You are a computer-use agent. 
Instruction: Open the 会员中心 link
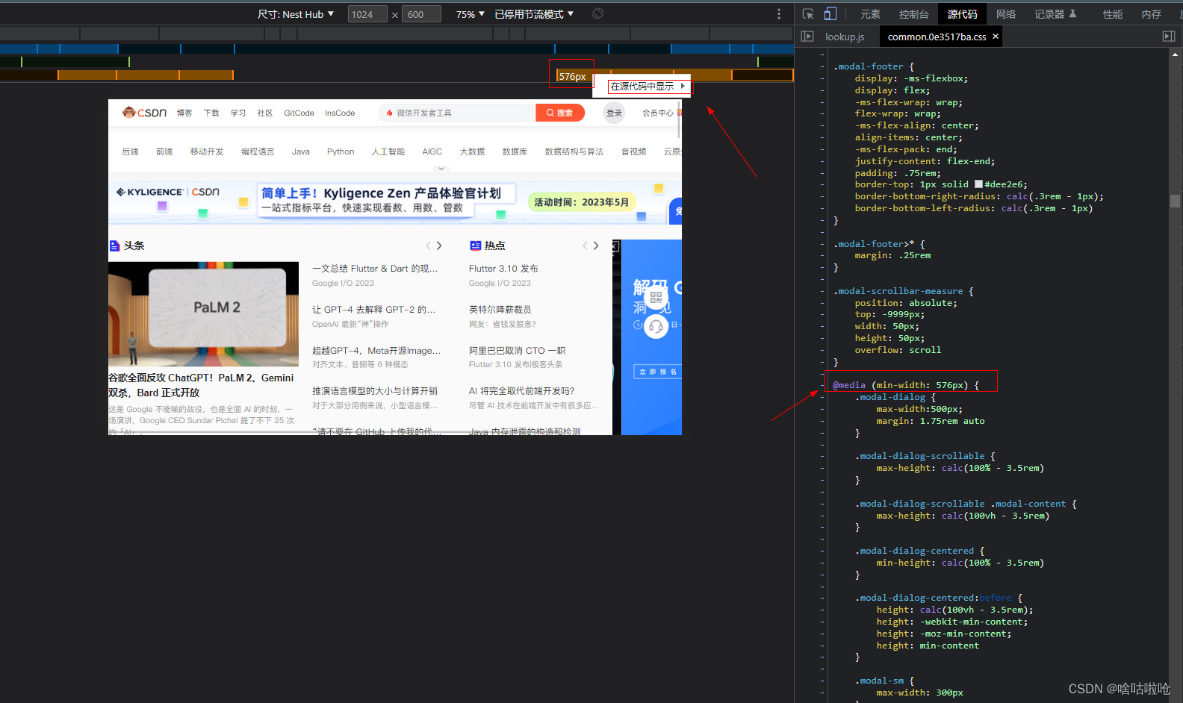tap(658, 113)
